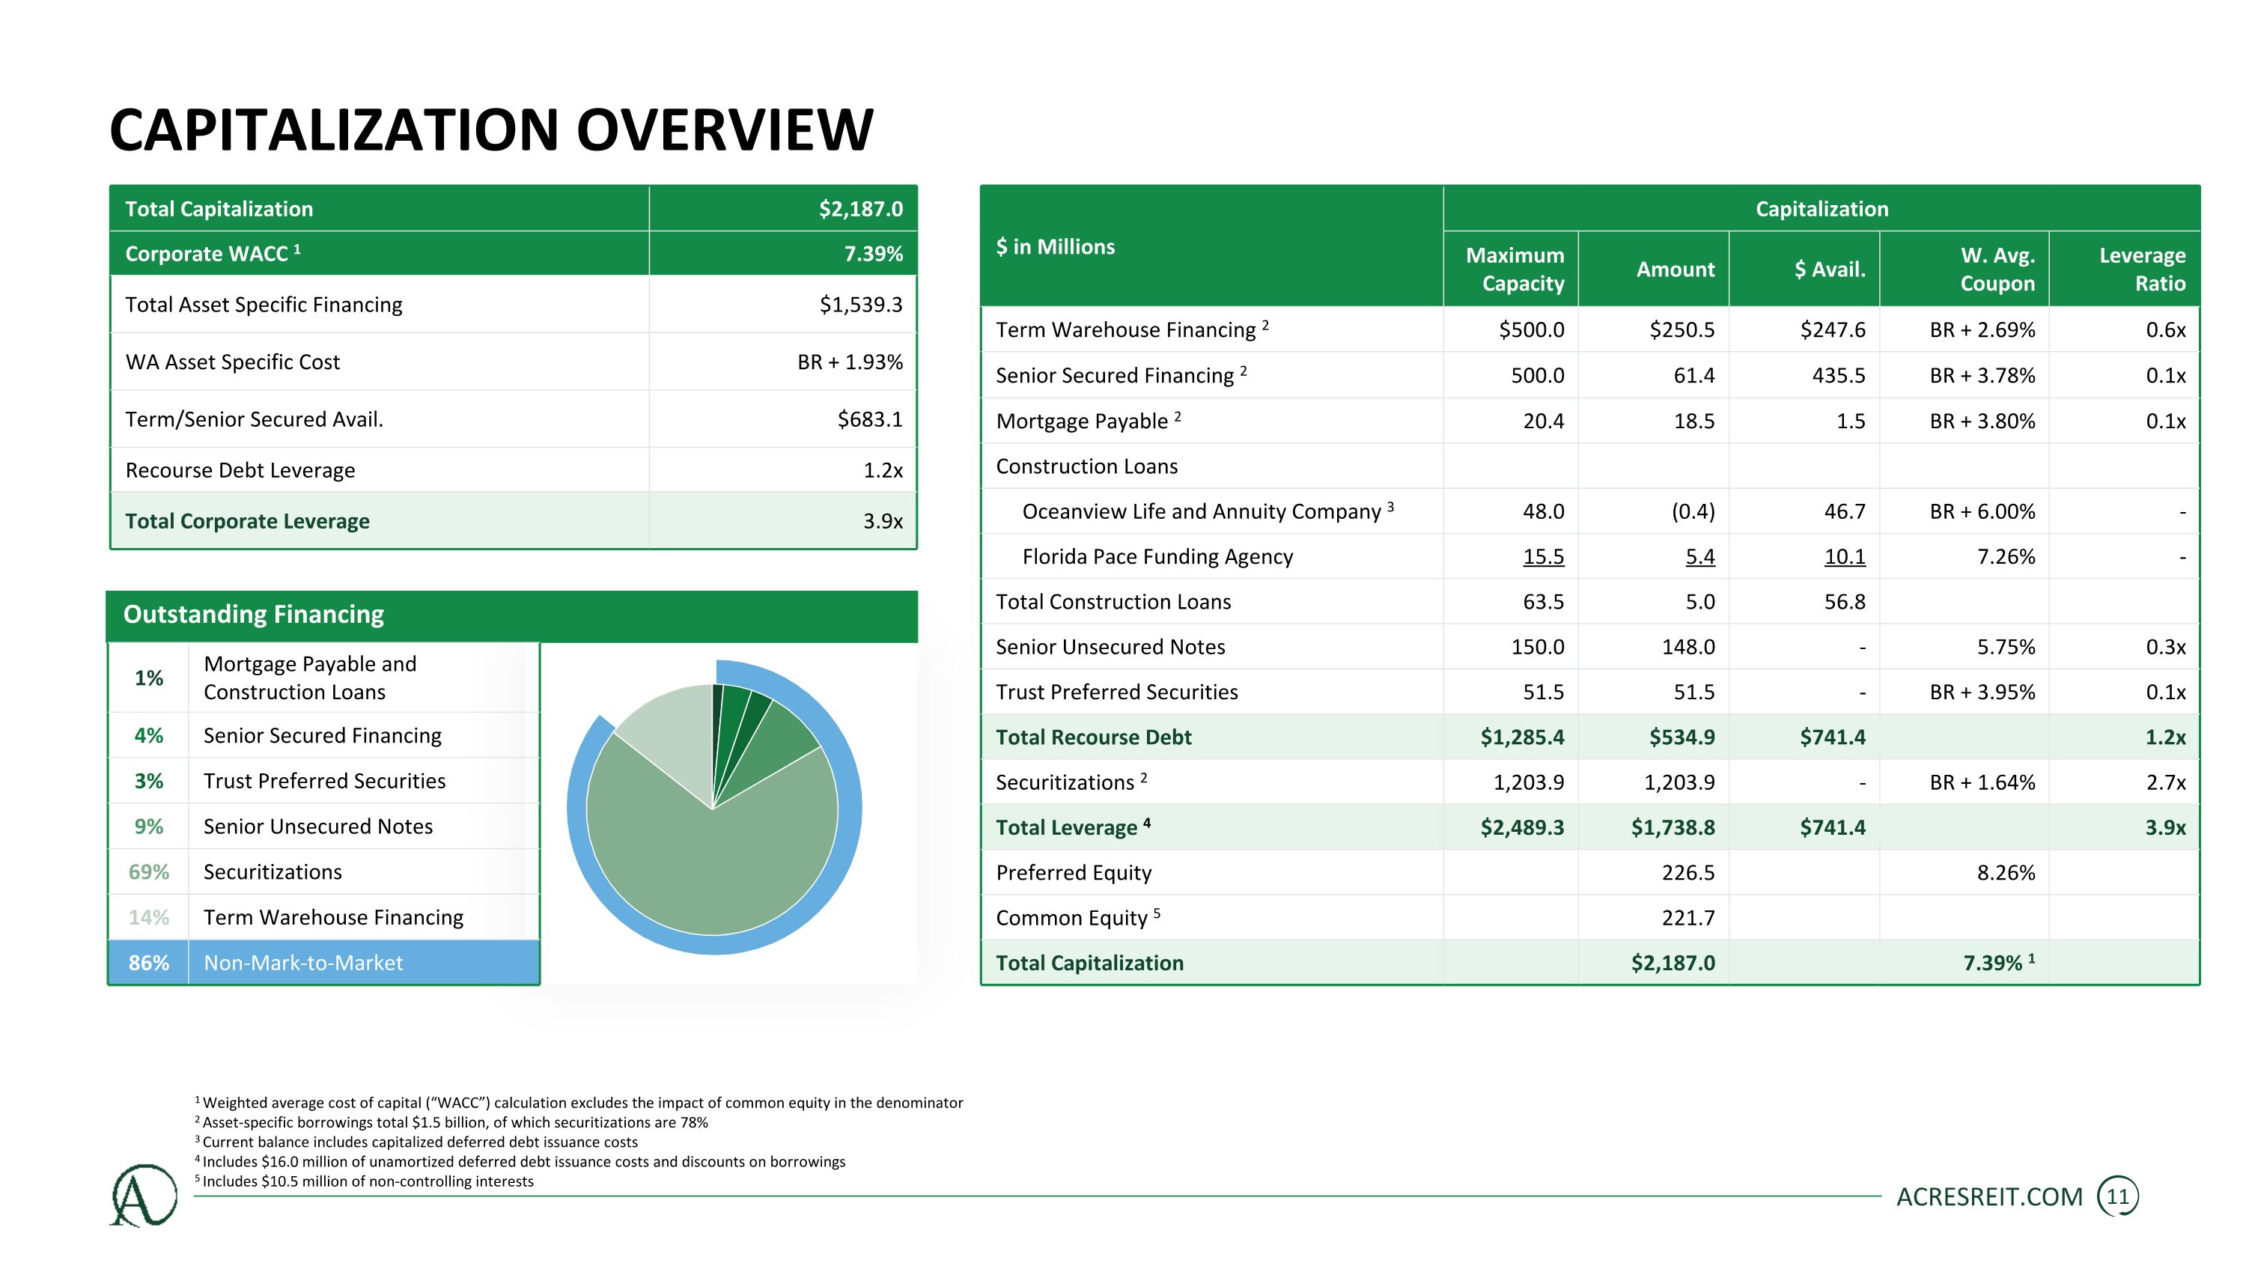The width and height of the screenshot is (2246, 1263).
Task: Click the page number 11 circle
Action: (x=2117, y=1197)
